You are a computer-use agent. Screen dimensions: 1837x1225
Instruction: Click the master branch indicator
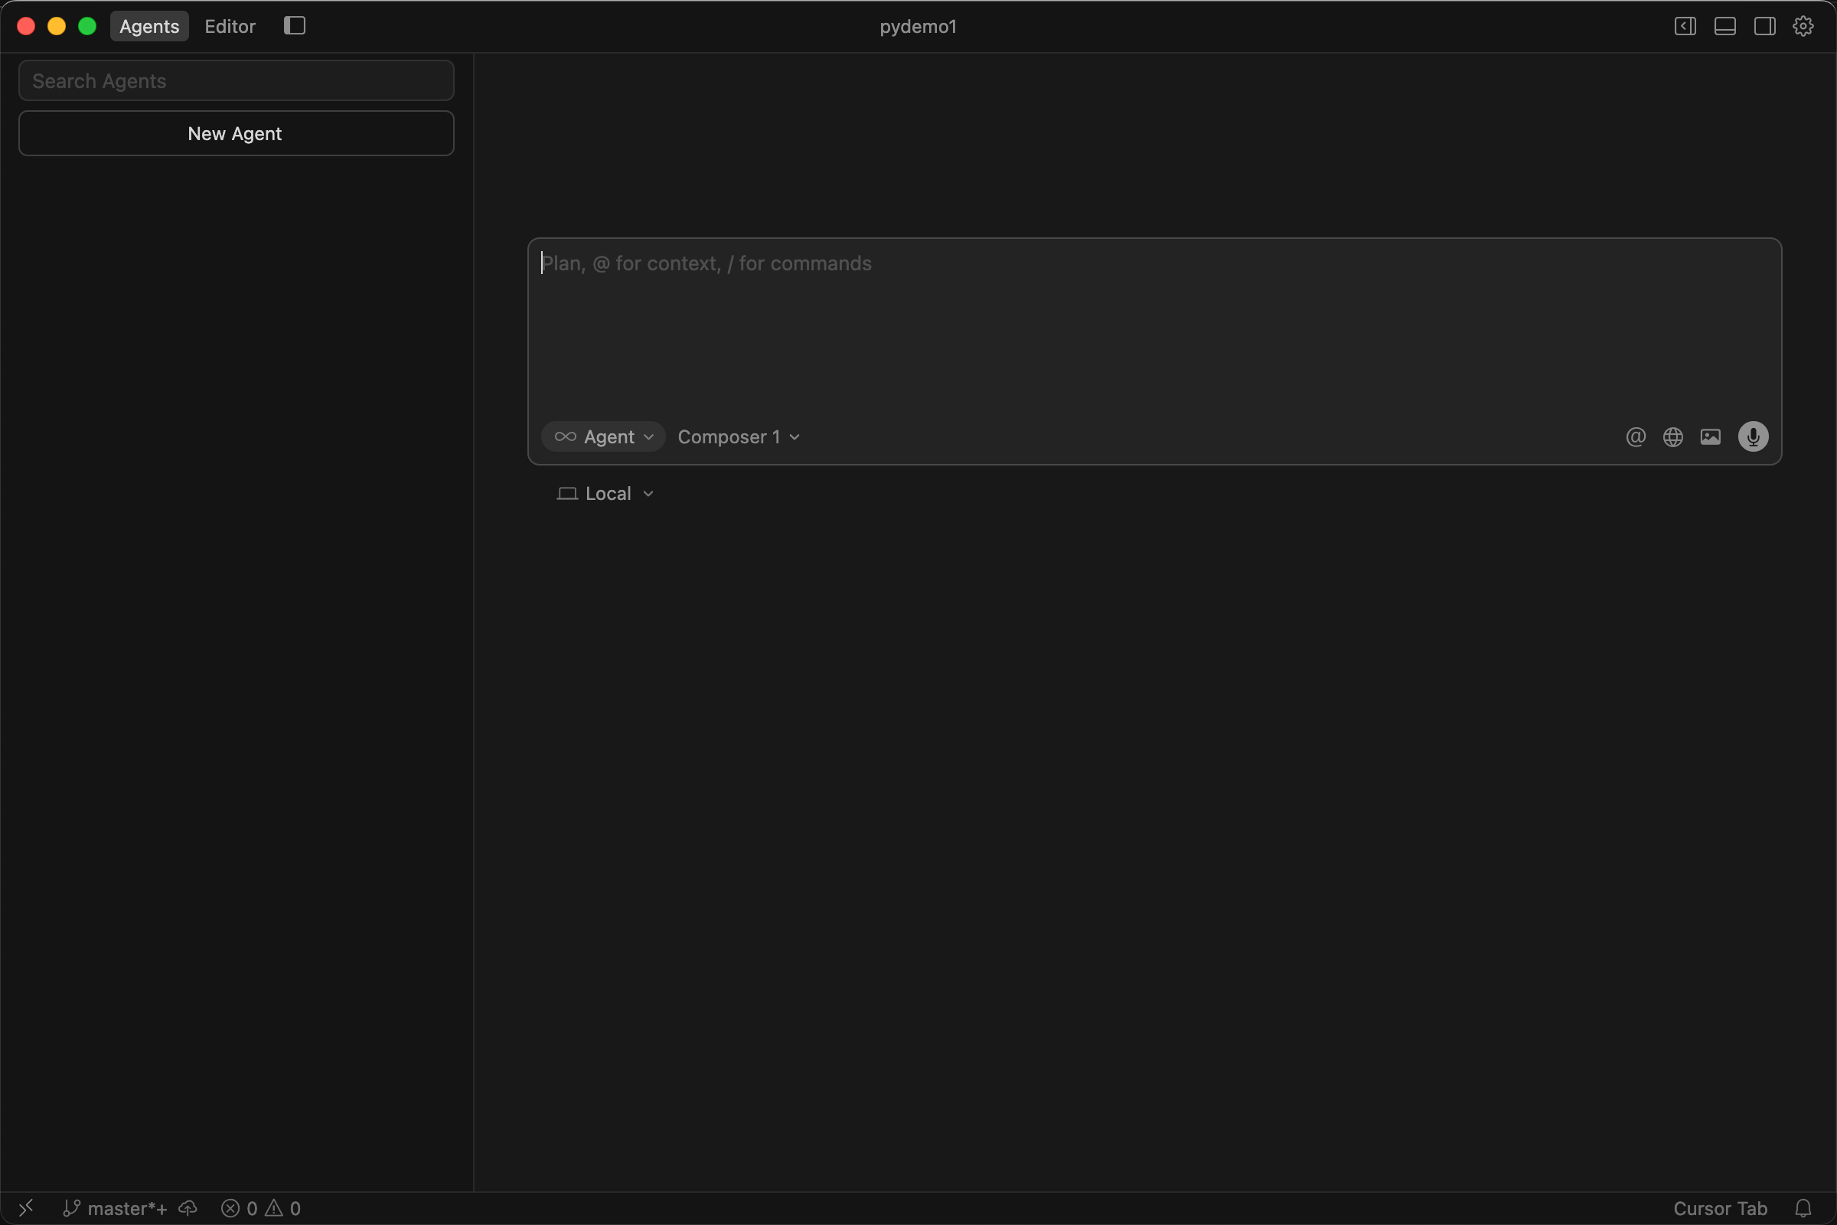116,1208
